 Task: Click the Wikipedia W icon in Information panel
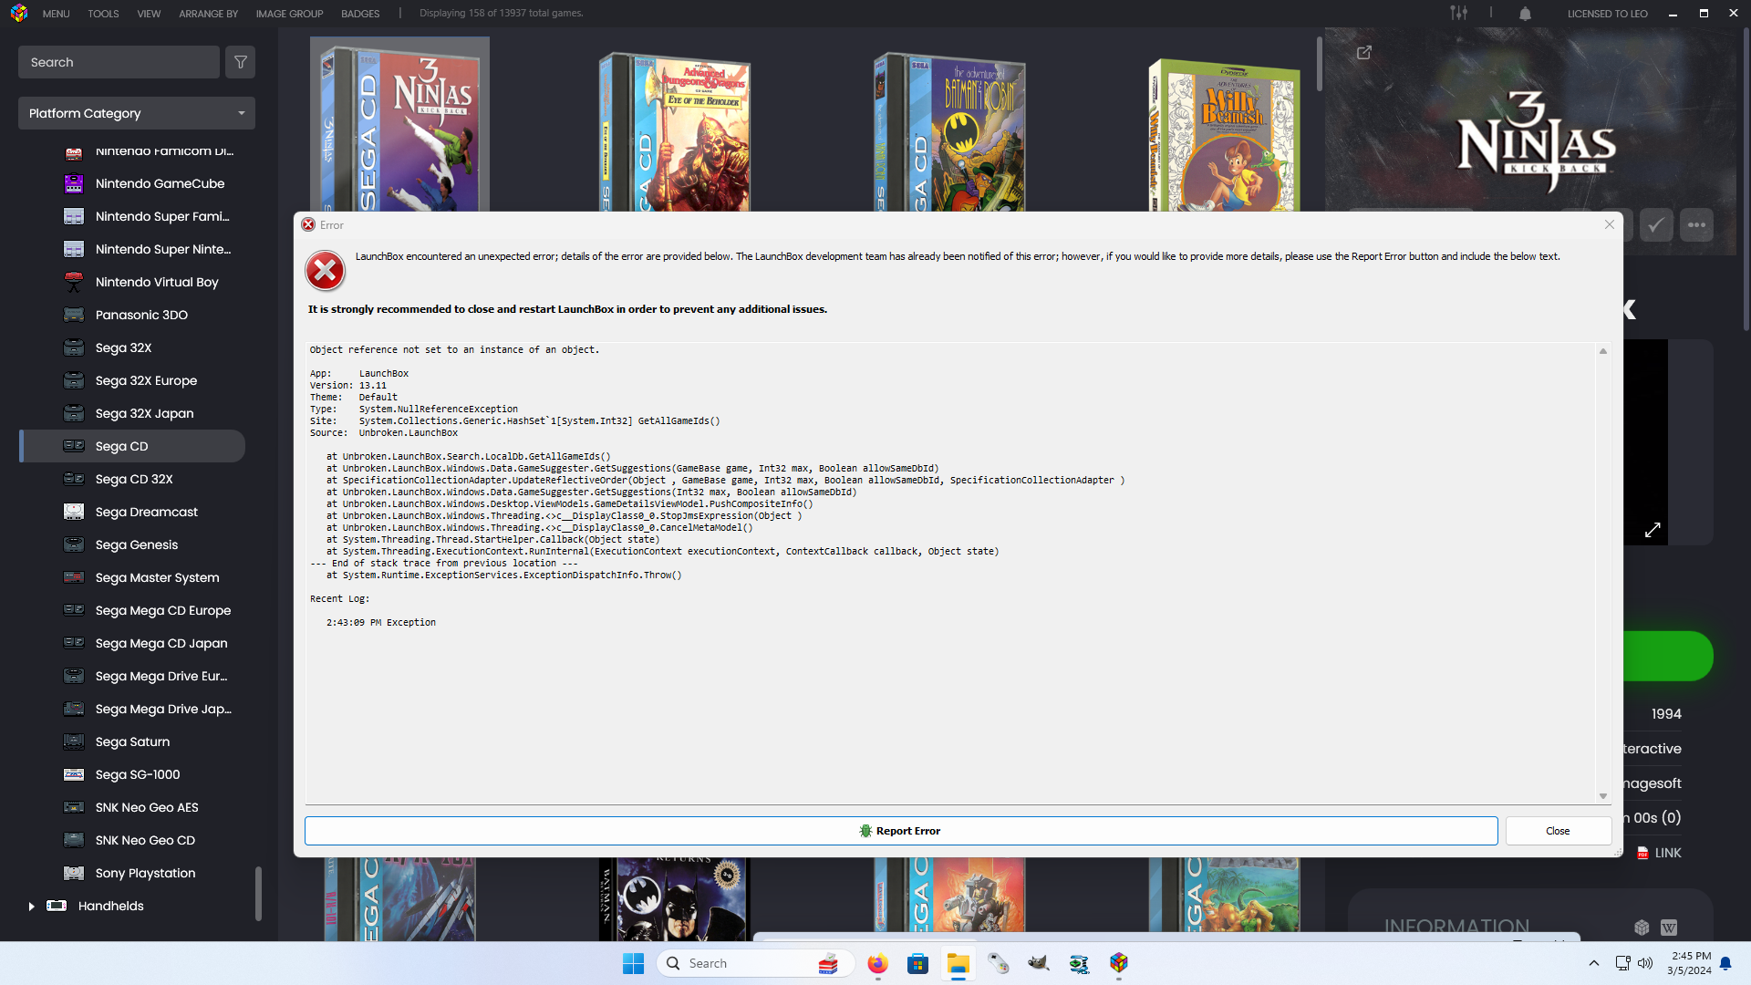(x=1669, y=928)
